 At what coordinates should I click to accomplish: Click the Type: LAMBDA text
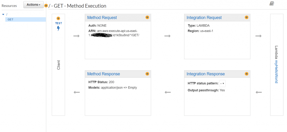(x=199, y=25)
